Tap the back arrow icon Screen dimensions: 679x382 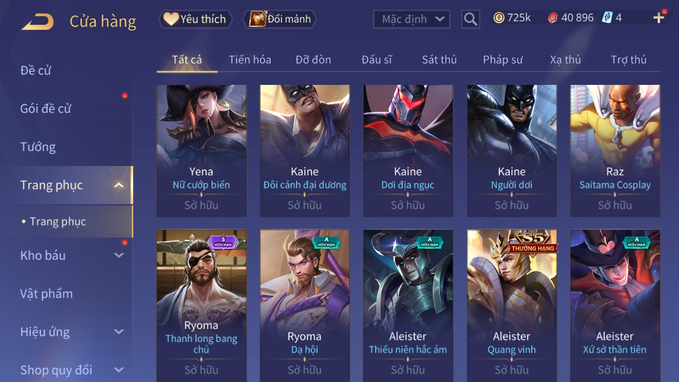(x=38, y=22)
